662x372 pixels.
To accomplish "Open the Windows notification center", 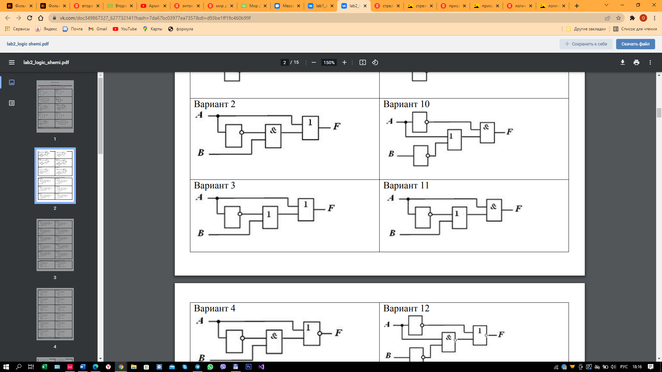I will 650,367.
